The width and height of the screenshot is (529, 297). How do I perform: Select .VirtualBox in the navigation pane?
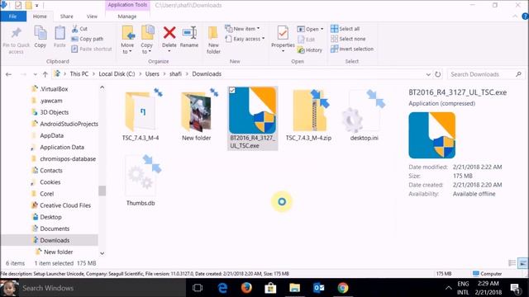click(54, 89)
